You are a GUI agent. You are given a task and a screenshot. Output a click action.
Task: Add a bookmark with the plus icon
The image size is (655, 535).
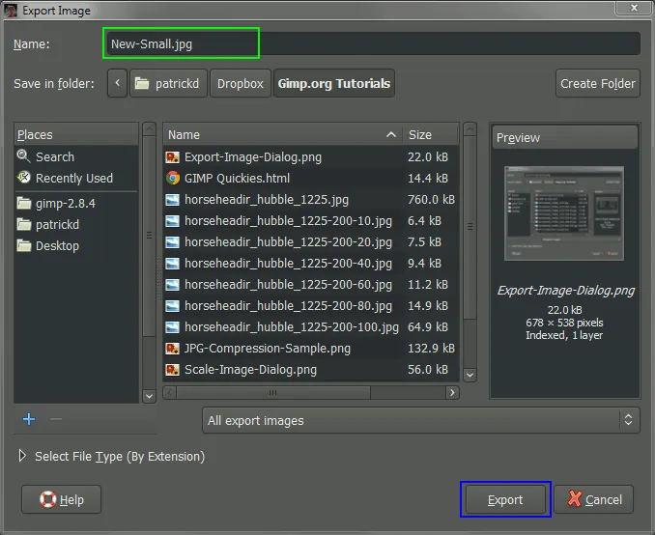(x=29, y=419)
